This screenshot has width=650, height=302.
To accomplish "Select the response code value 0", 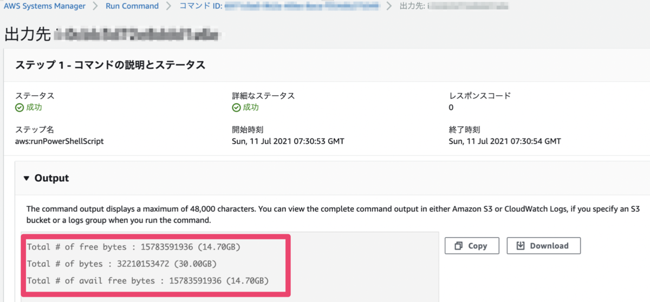I will 451,108.
